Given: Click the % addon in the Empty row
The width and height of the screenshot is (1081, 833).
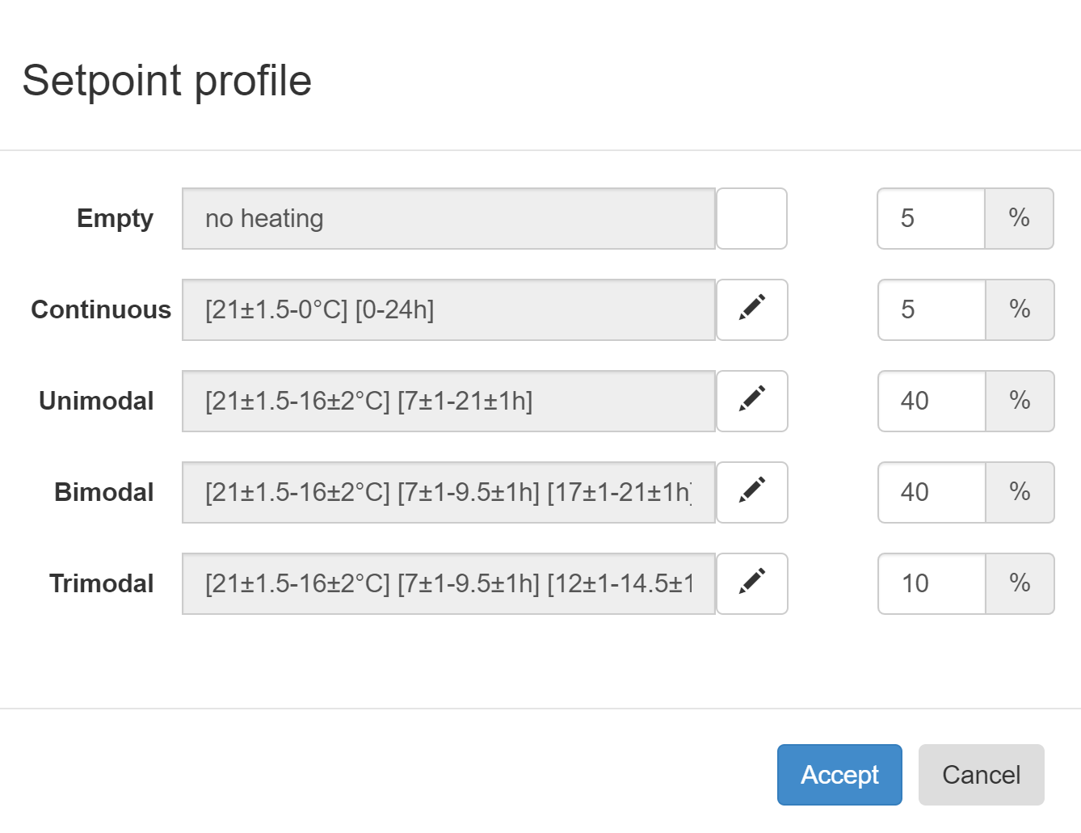Looking at the screenshot, I should (x=1019, y=218).
